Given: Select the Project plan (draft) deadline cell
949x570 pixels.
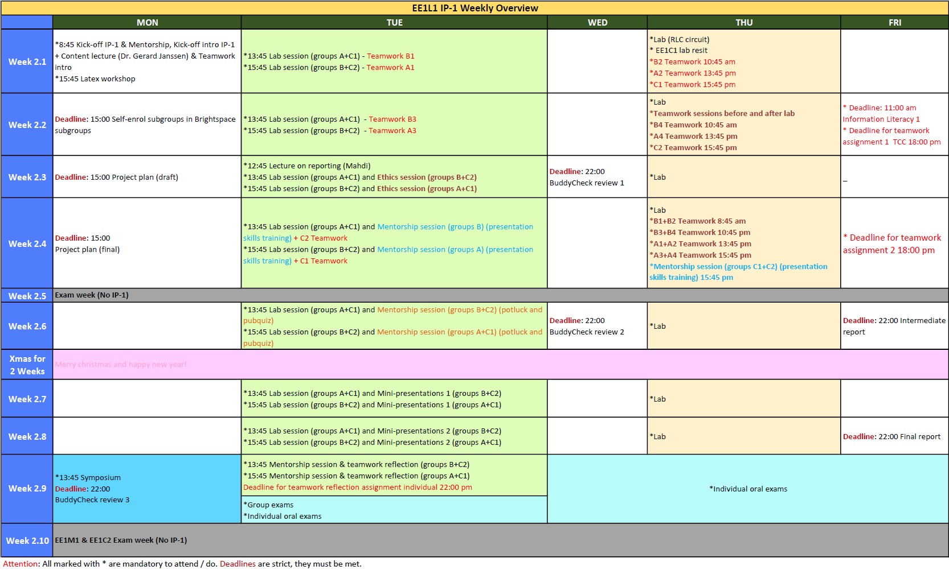Looking at the screenshot, I should [147, 177].
